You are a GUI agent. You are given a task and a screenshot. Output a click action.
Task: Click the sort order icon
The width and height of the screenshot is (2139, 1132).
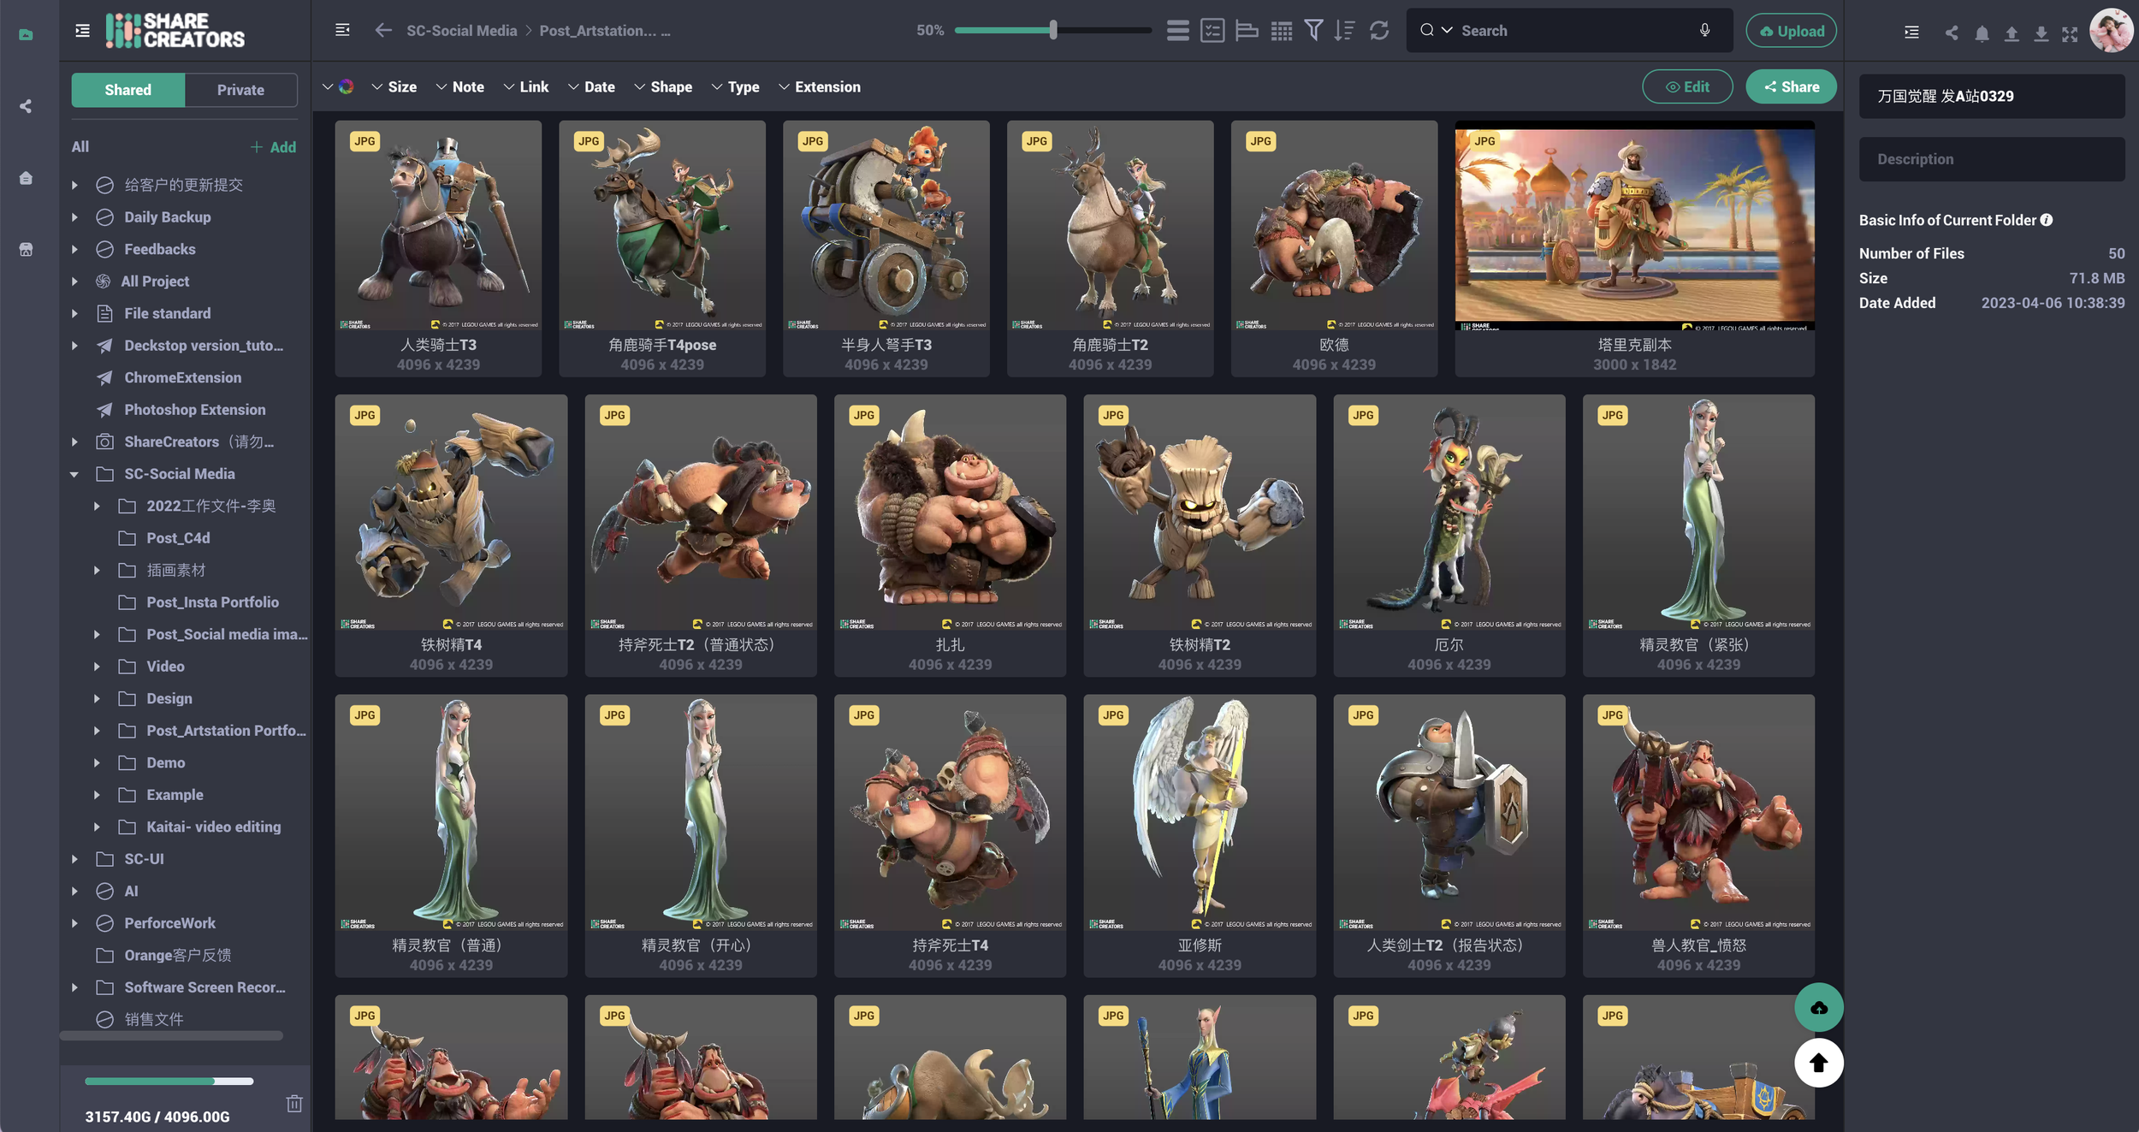pos(1345,31)
